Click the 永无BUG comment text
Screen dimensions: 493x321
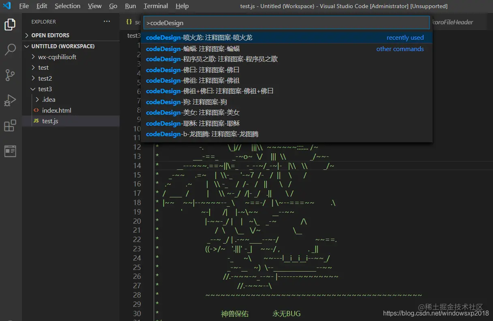click(287, 314)
